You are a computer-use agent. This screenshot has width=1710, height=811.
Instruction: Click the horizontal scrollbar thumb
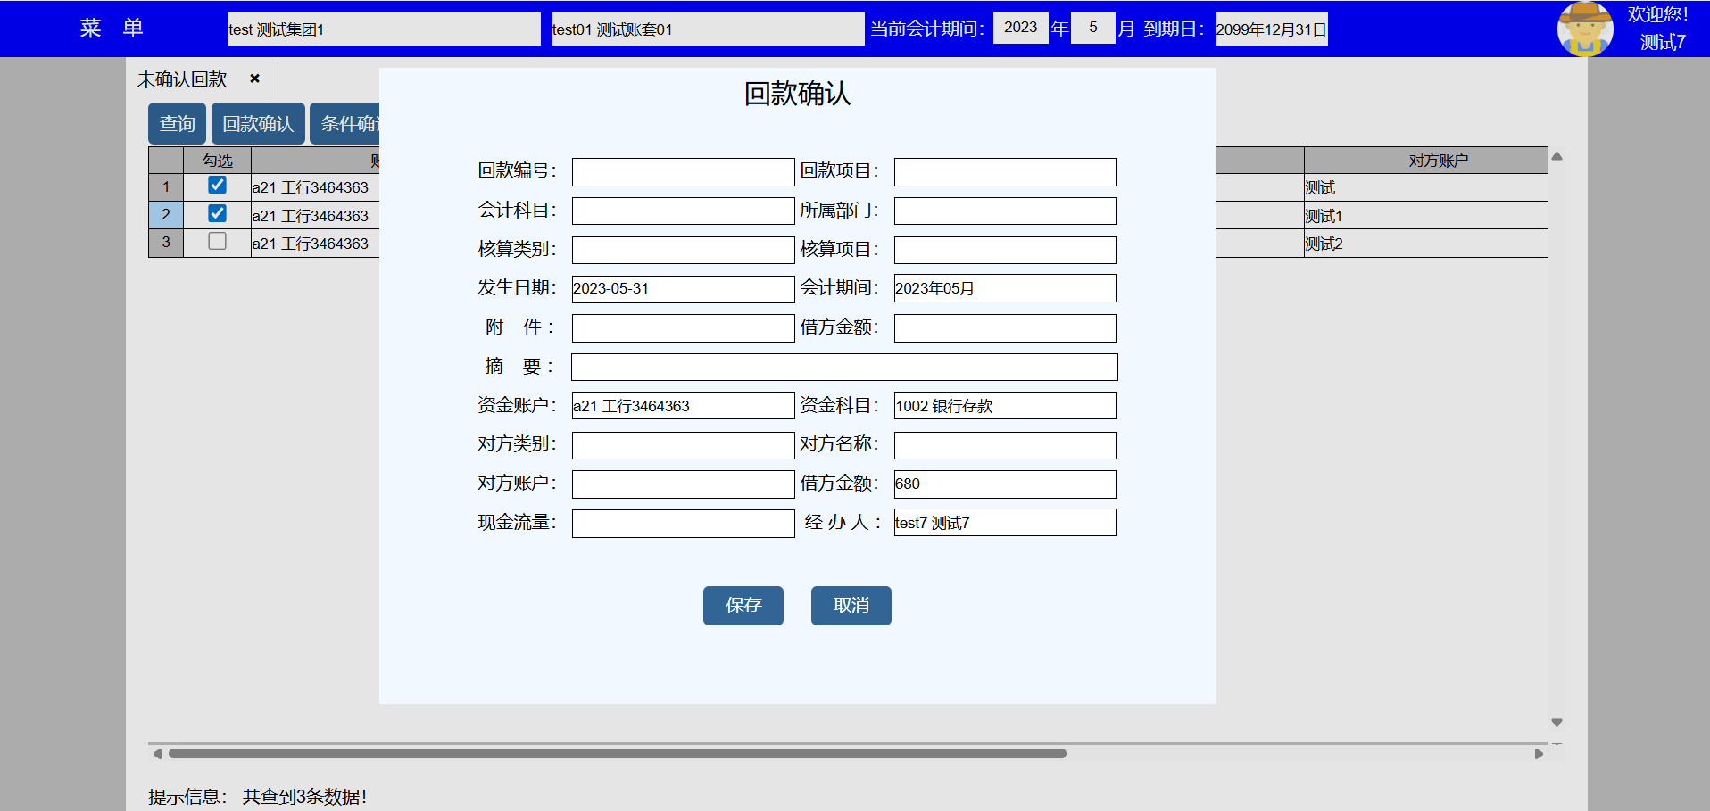click(x=616, y=754)
